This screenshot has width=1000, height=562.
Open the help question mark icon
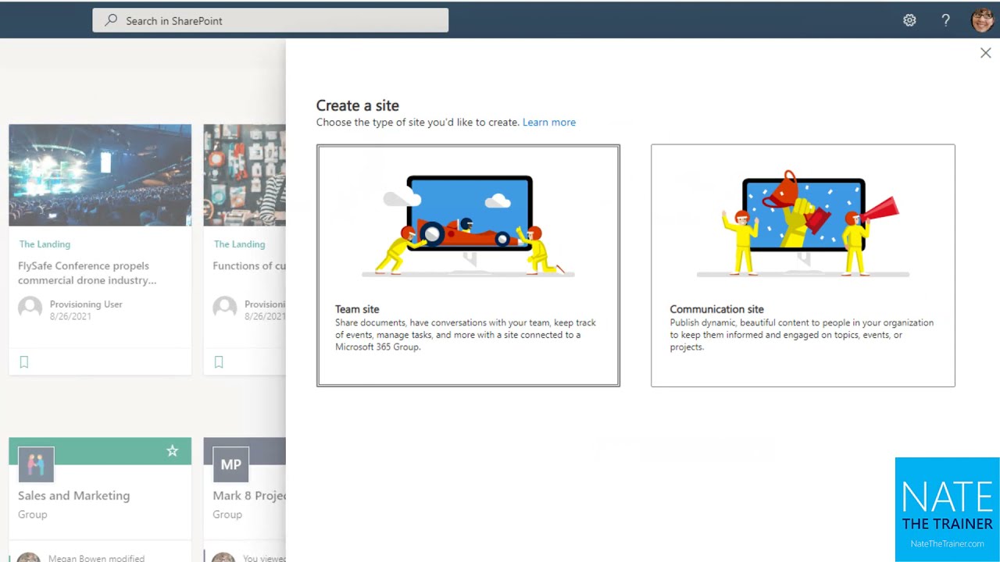click(945, 20)
